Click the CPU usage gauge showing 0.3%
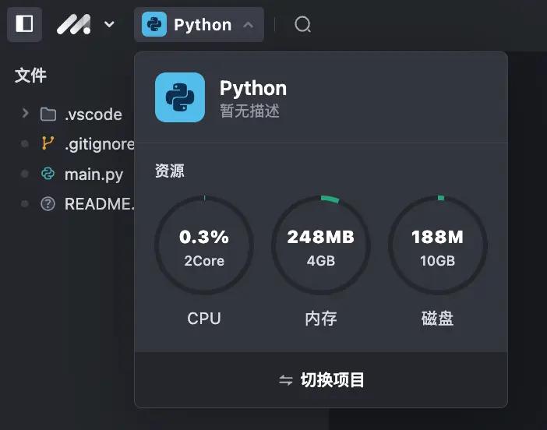The height and width of the screenshot is (430, 547). (x=204, y=245)
